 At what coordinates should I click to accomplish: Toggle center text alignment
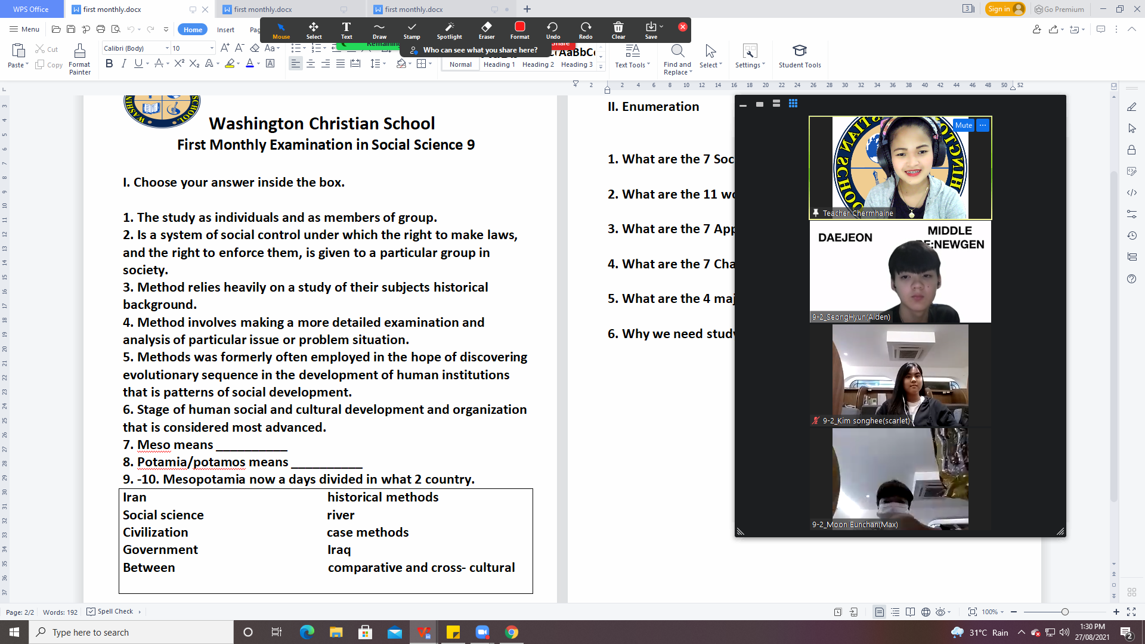click(x=311, y=64)
